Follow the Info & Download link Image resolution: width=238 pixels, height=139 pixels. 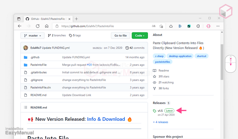(x=106, y=119)
